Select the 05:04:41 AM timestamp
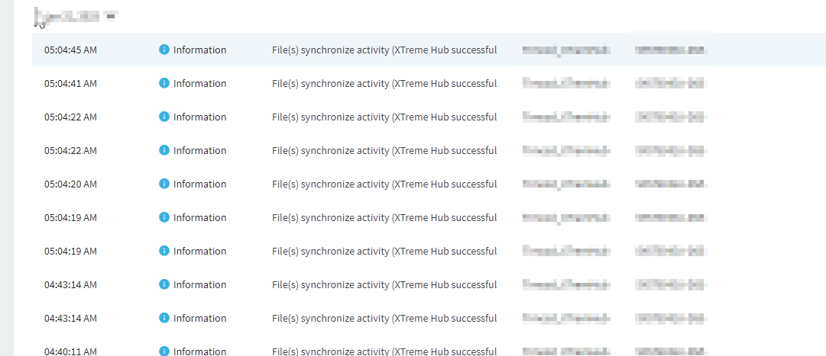Image resolution: width=826 pixels, height=356 pixels. [70, 84]
